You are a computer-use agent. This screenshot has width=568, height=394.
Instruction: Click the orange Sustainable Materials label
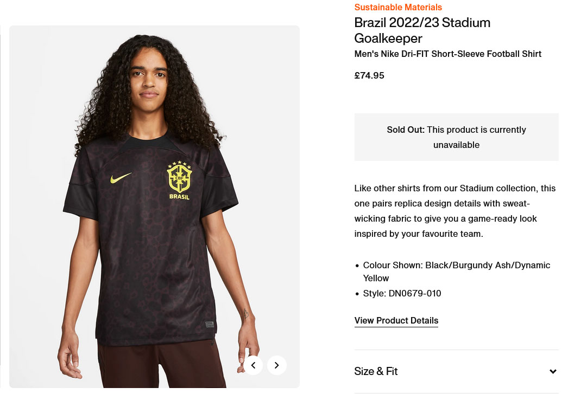398,7
